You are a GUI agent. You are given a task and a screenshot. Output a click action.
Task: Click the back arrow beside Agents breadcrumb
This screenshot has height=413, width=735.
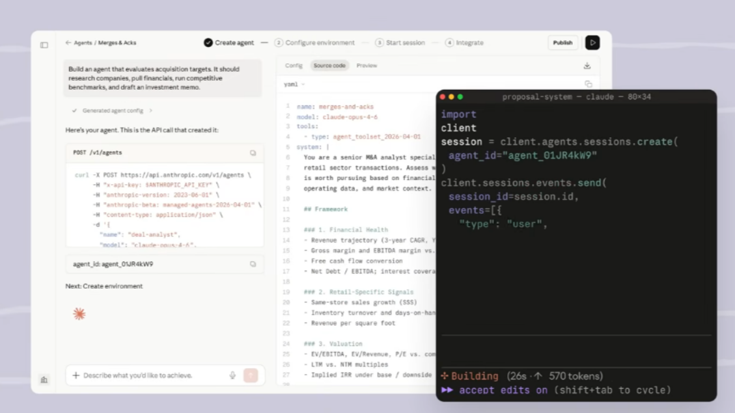(68, 43)
